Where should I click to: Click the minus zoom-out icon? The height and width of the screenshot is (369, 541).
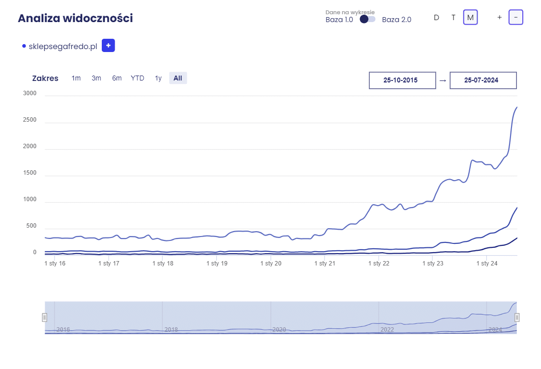tap(516, 17)
